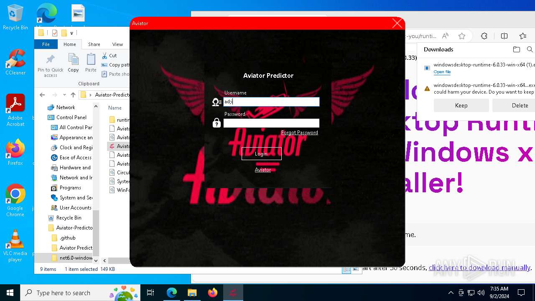This screenshot has height=301, width=535.
Task: Follow the Aviator link below Login
Action: click(263, 170)
